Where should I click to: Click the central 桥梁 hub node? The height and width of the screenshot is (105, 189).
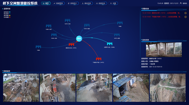click(79, 38)
